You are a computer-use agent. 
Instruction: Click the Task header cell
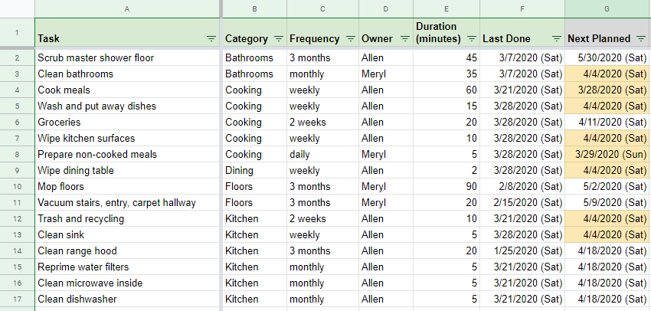pos(115,38)
